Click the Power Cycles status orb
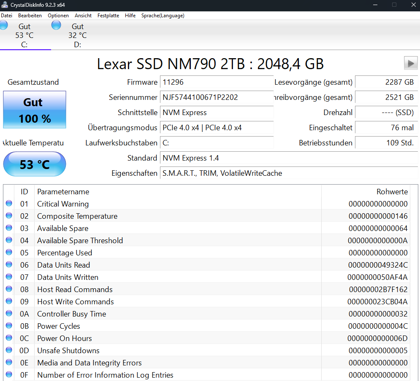Image resolution: width=420 pixels, height=381 pixels. [9, 325]
